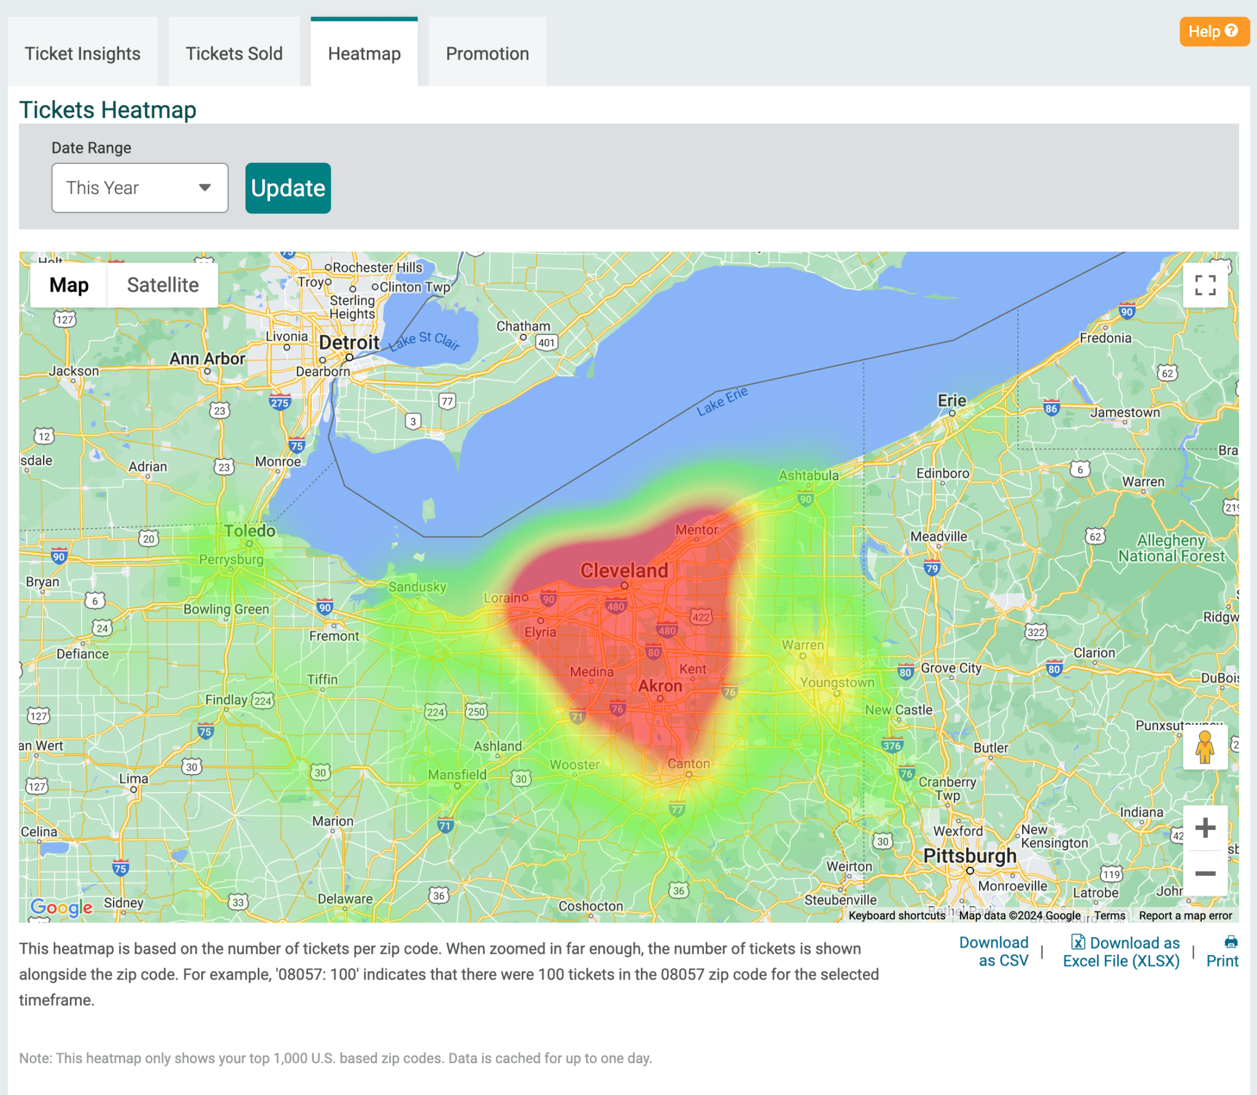
Task: Click the This Year dropdown arrow
Action: 205,188
